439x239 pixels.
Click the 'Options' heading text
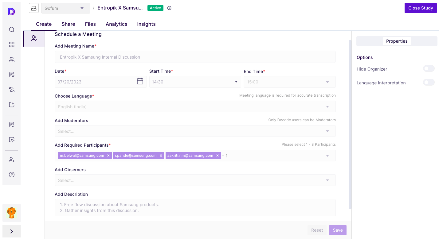coord(365,57)
